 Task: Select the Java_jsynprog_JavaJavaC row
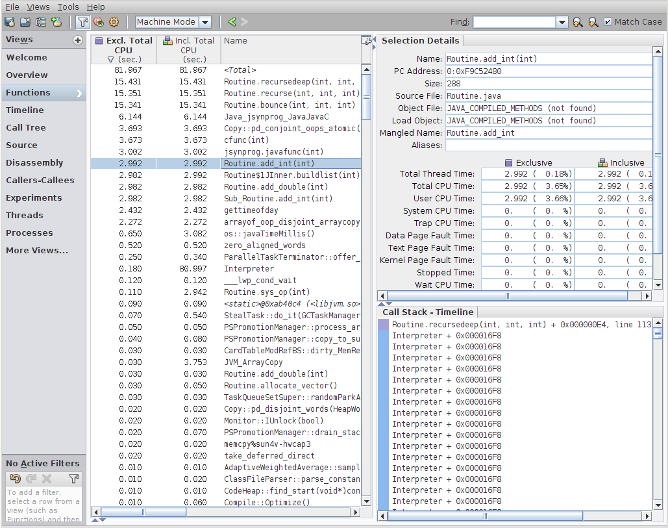tap(226, 117)
